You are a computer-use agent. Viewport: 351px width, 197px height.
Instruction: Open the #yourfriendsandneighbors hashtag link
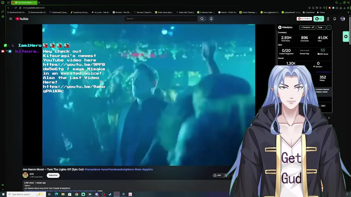[117, 169]
